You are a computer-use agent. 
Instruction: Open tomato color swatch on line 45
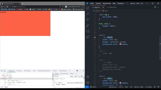[120, 44]
